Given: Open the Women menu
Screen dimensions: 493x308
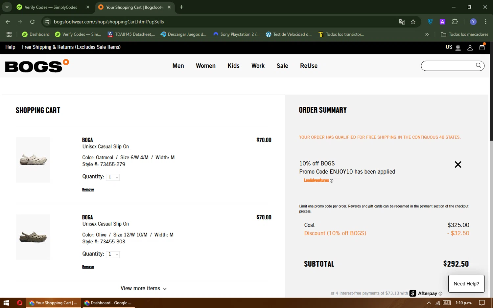Looking at the screenshot, I should click(x=206, y=66).
